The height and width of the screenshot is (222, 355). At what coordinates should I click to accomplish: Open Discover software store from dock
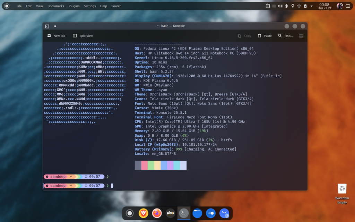click(224, 213)
